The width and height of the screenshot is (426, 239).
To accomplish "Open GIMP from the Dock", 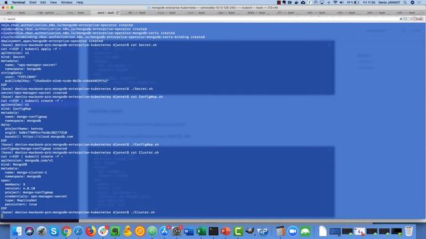I will (250, 231).
